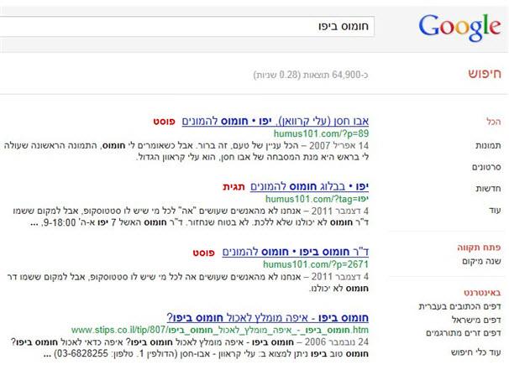
Task: Click the results count text 64,900
Action: pyautogui.click(x=311, y=75)
